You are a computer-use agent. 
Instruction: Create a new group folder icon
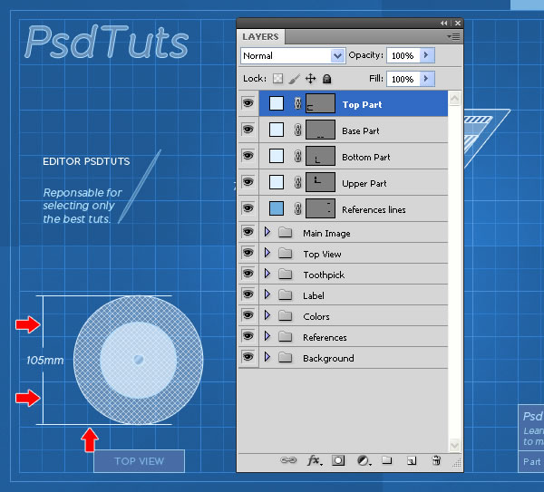pos(387,460)
